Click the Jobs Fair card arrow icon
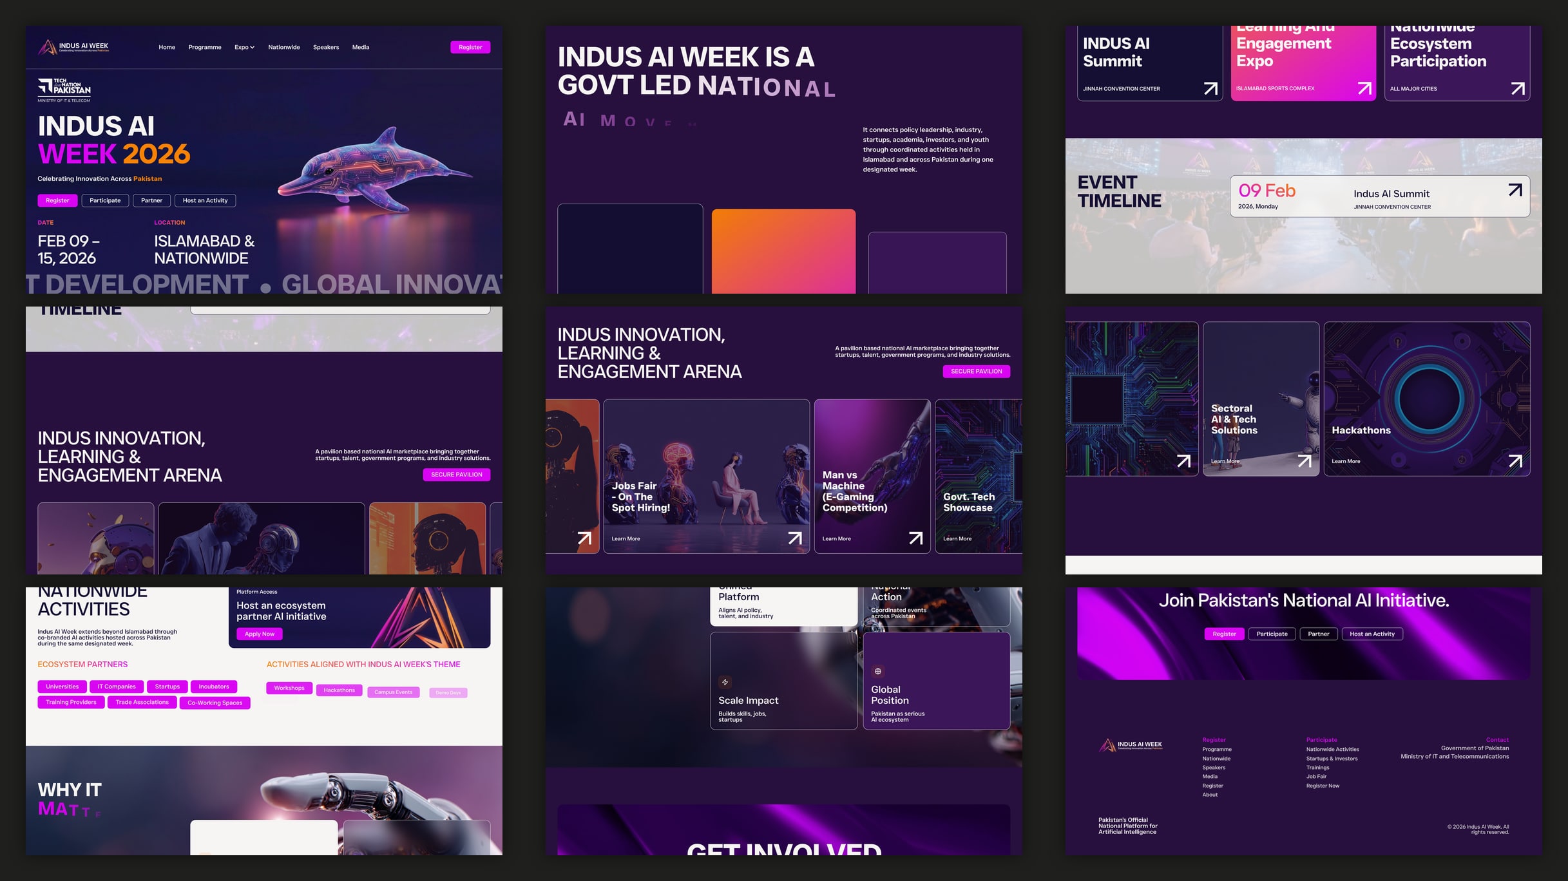 [795, 538]
